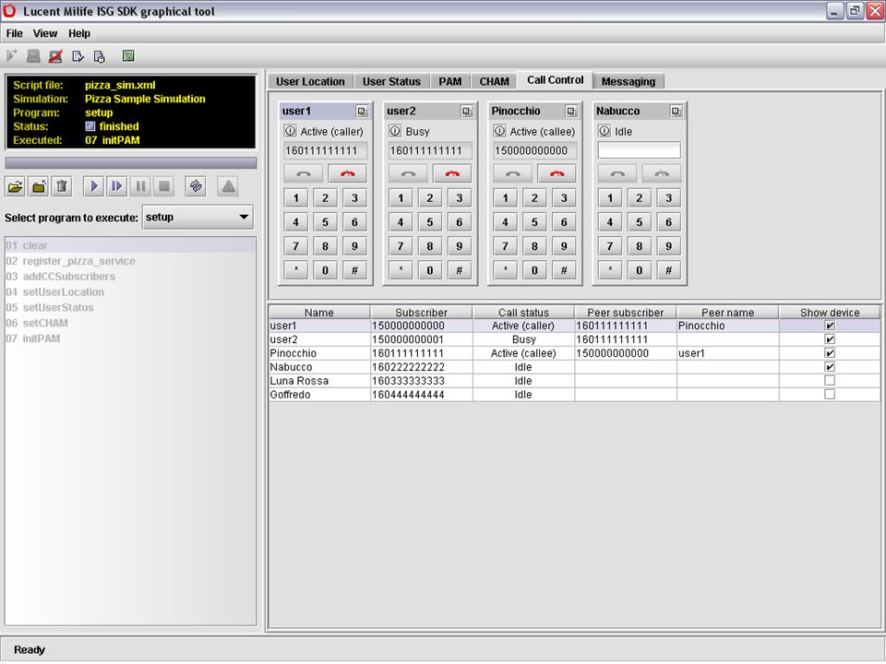
Task: Detach the Nabucco phone panel
Action: [x=676, y=112]
